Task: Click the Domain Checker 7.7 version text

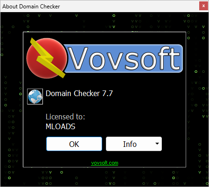Action: pyautogui.click(x=79, y=93)
